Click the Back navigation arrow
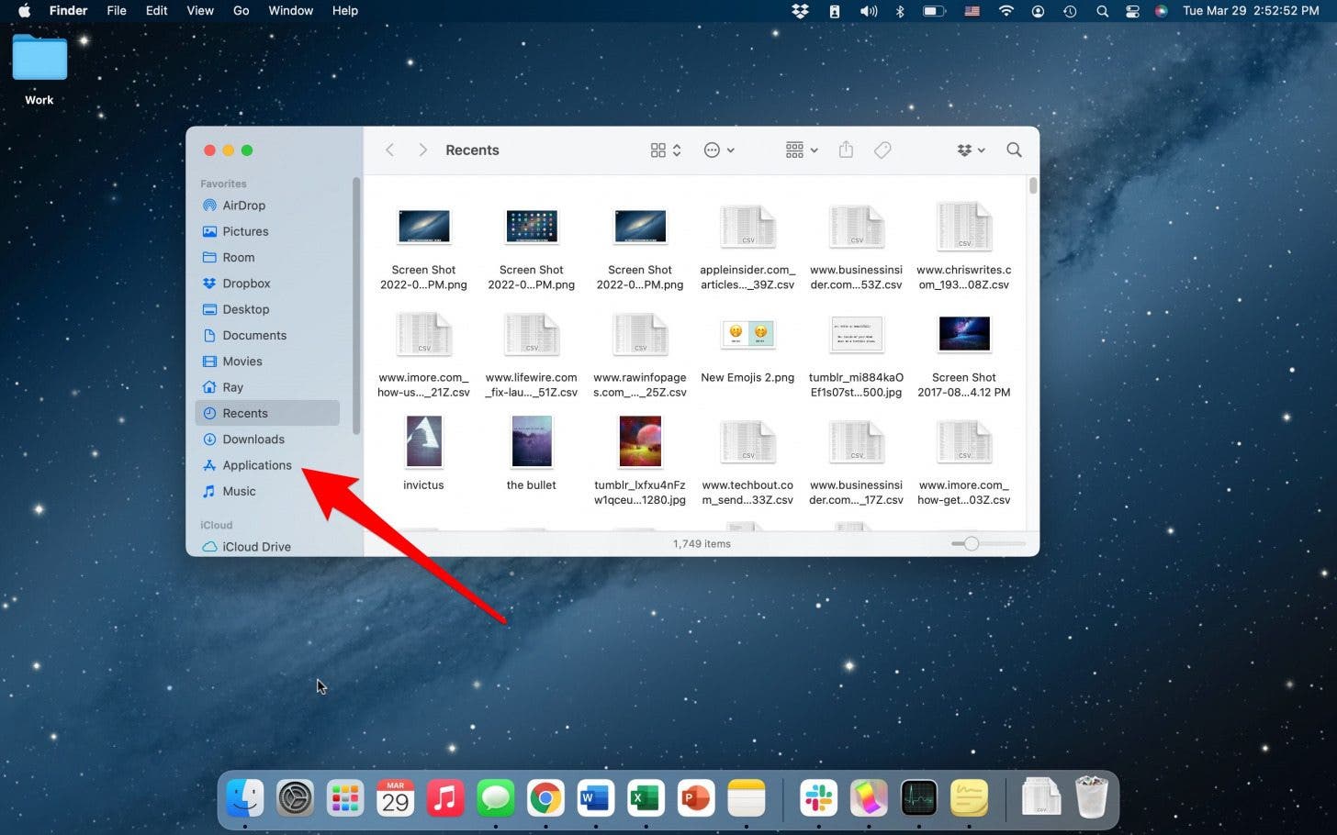Screen dimensions: 1337x835 [389, 150]
